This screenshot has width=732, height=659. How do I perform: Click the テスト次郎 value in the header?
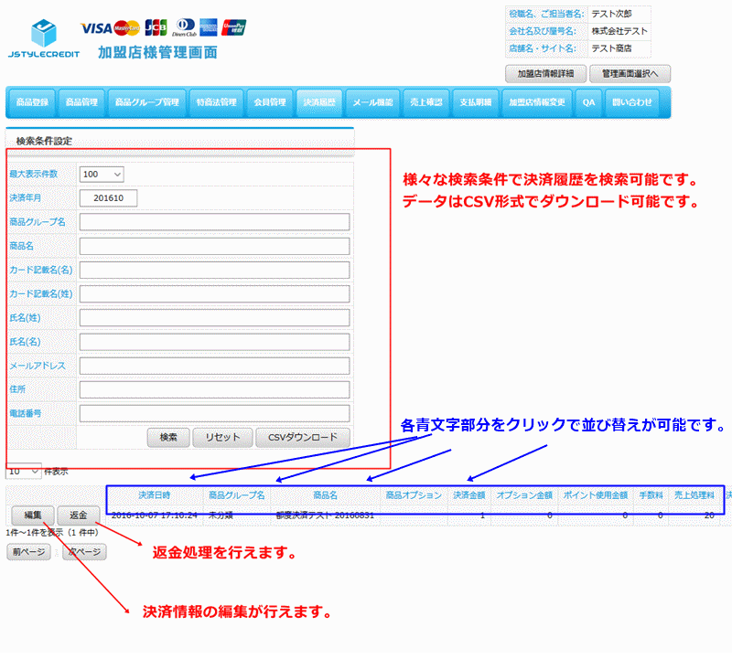611,14
